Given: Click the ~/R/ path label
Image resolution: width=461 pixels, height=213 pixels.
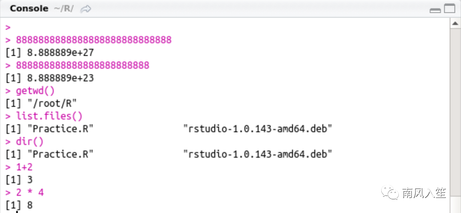Looking at the screenshot, I should tap(63, 9).
